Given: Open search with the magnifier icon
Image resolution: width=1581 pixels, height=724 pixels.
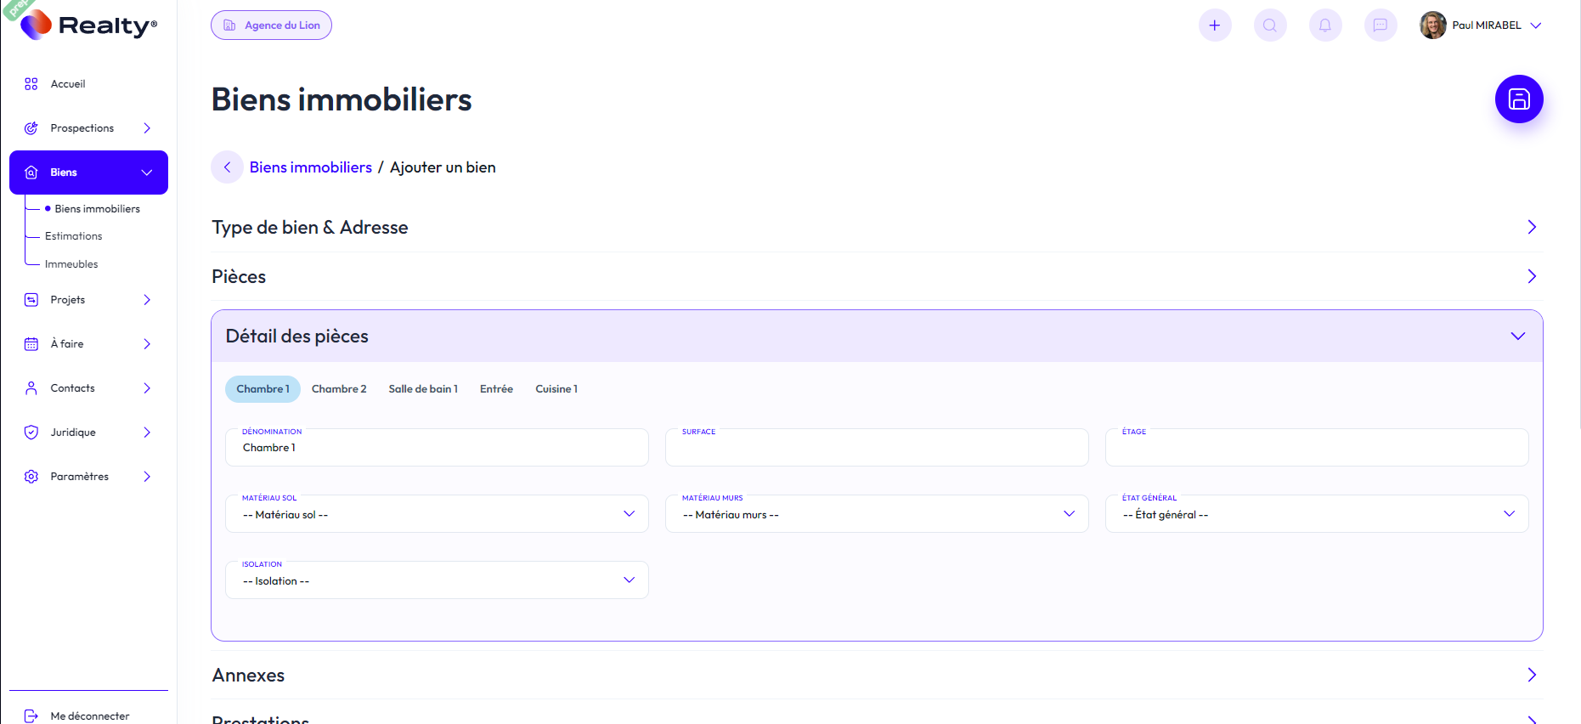Looking at the screenshot, I should tap(1269, 25).
